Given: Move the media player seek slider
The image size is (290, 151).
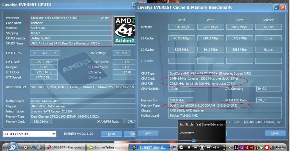Looking at the screenshot, I should point(193,141).
